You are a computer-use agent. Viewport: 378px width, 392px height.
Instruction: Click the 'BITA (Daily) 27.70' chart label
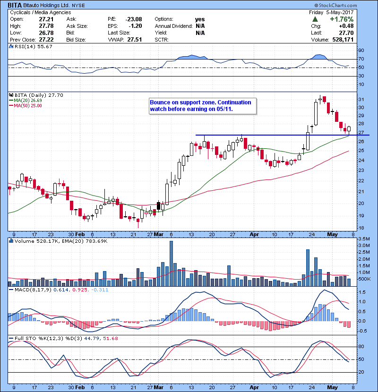point(39,95)
